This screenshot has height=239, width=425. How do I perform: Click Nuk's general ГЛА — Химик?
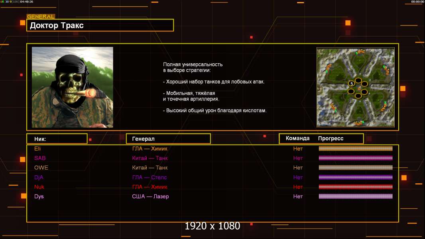click(150, 187)
